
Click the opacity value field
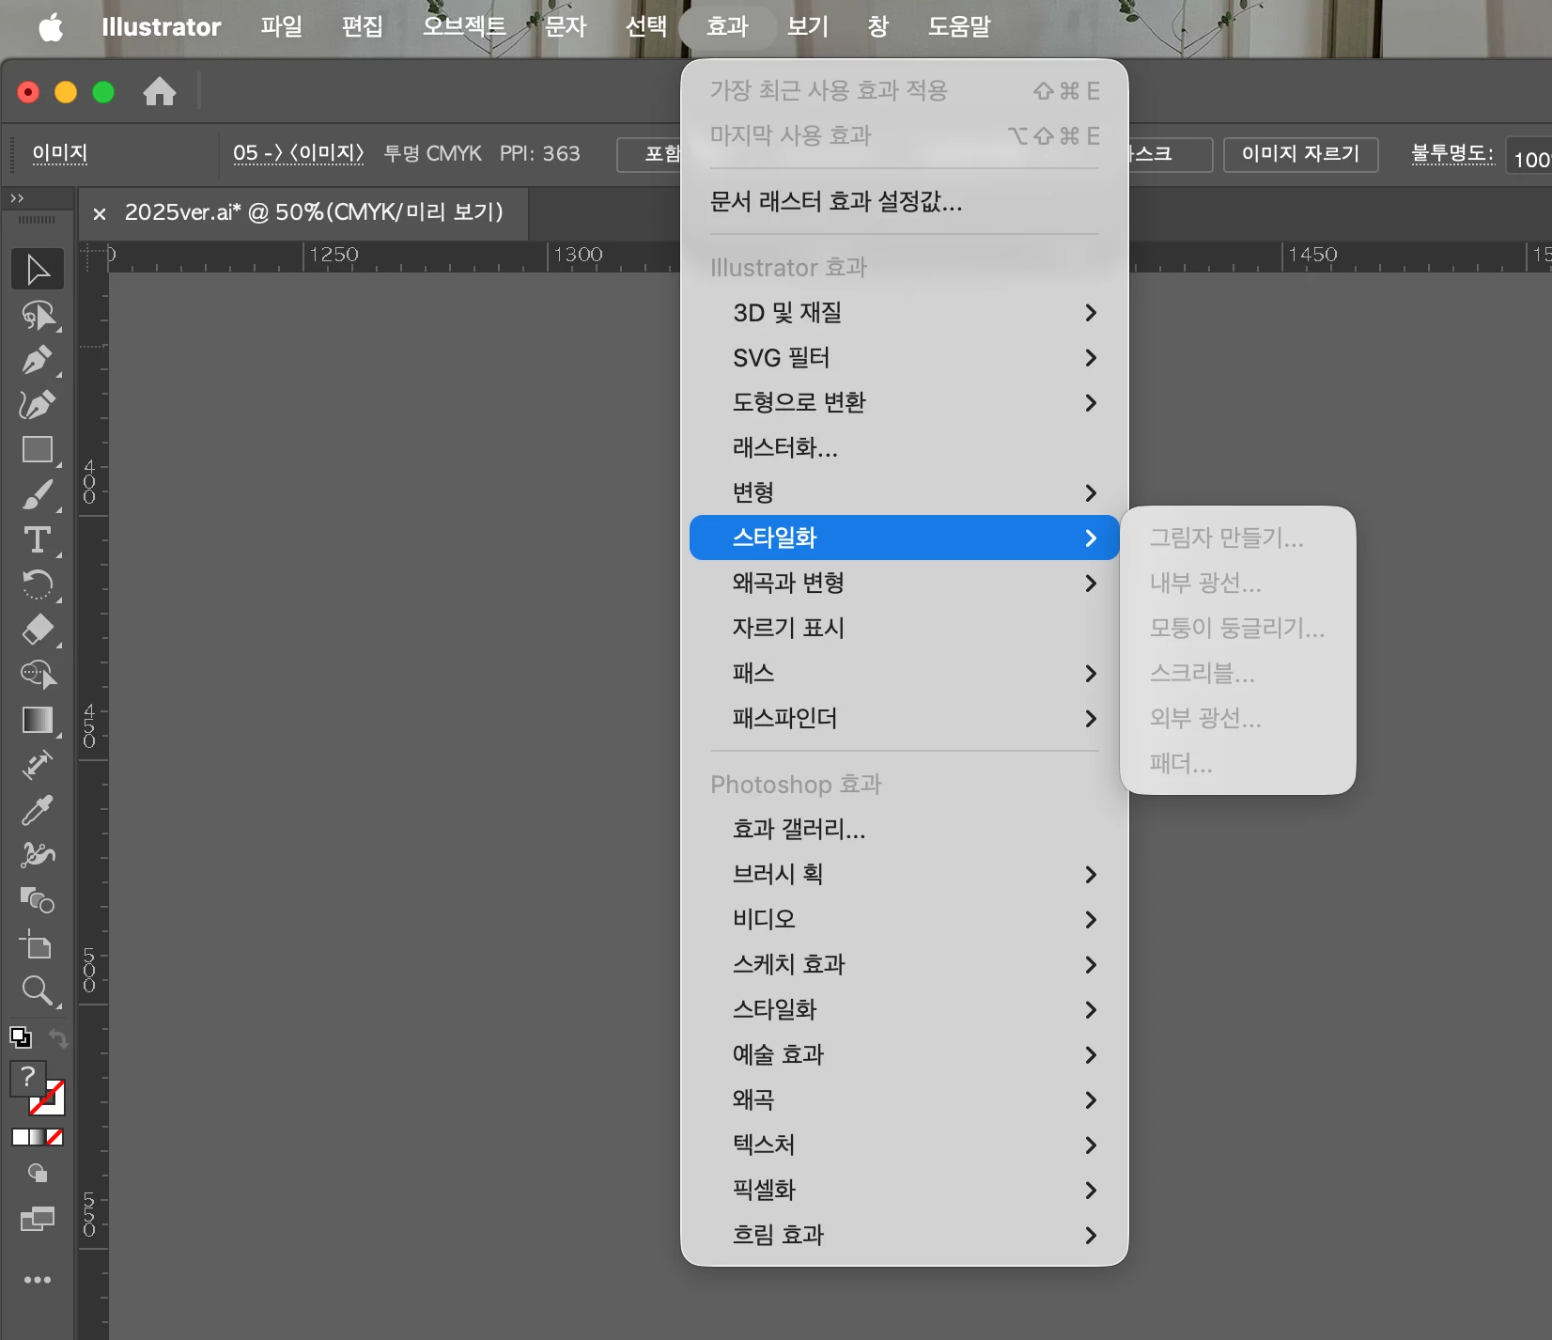[x=1529, y=156]
